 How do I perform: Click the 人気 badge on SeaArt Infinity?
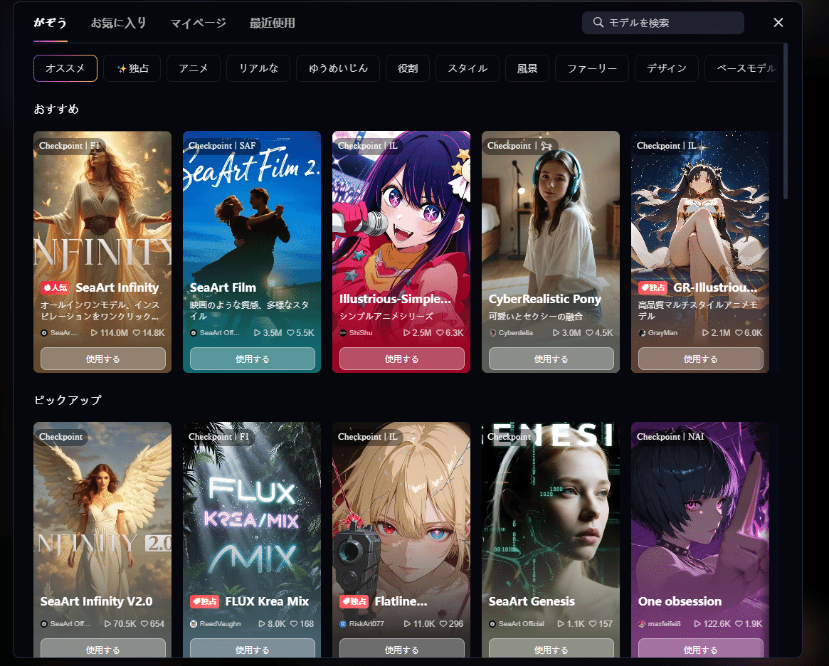pyautogui.click(x=56, y=287)
